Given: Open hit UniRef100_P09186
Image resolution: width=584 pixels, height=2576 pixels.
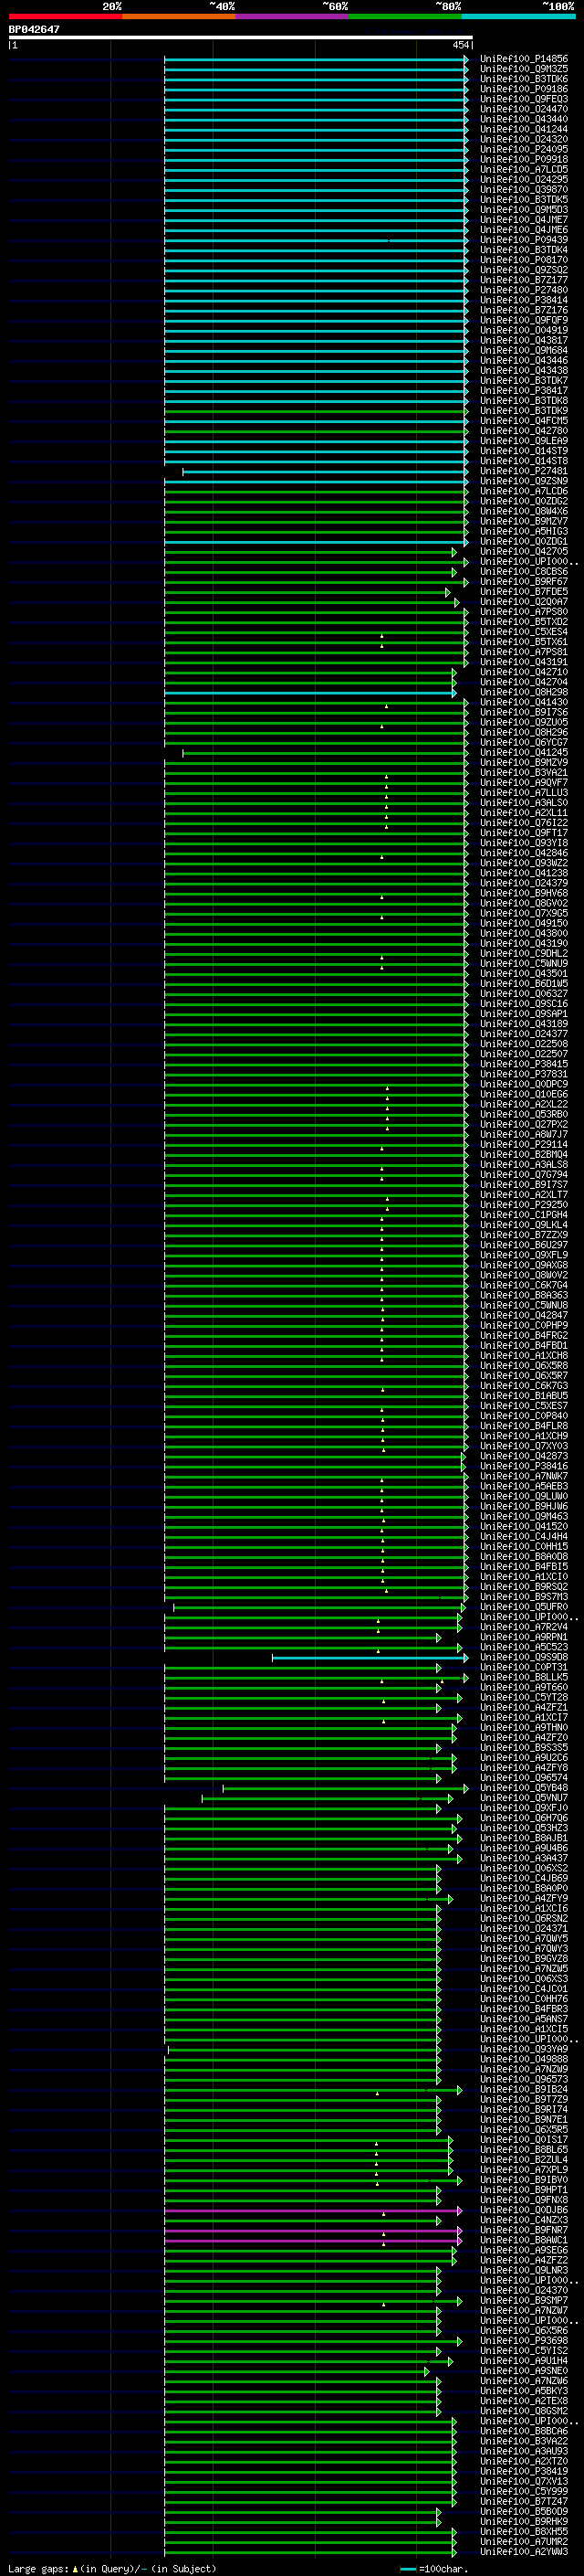Looking at the screenshot, I should [524, 89].
